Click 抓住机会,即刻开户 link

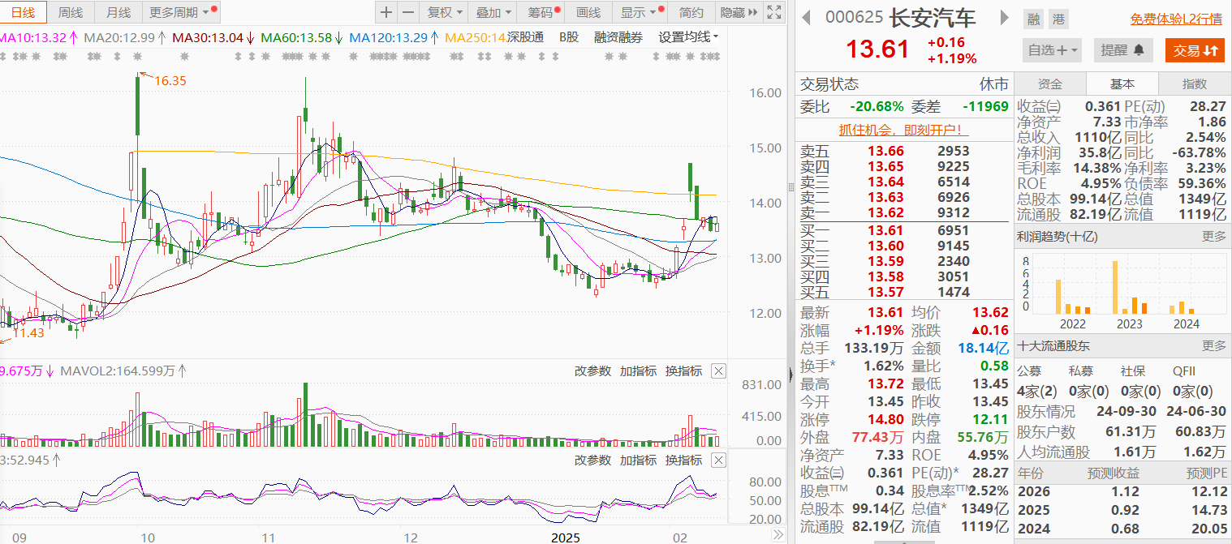coord(903,129)
